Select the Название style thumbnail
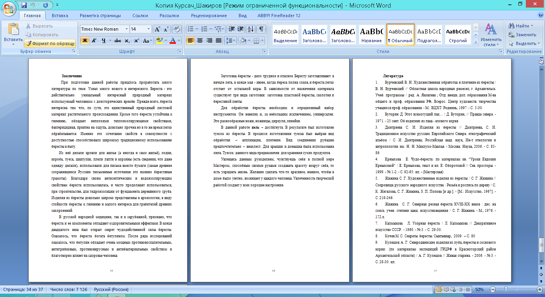Viewport: 545px width, 297px height. [x=371, y=35]
